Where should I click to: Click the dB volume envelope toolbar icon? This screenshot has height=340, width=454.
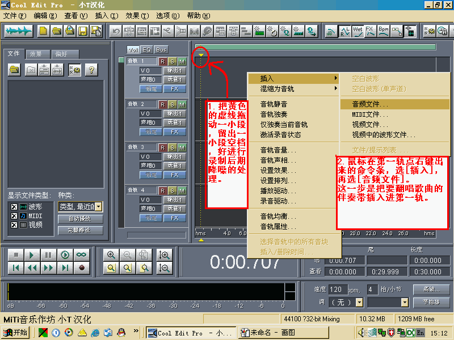331,31
